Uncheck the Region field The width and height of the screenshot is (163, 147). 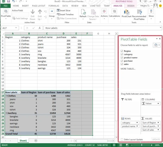122,51
